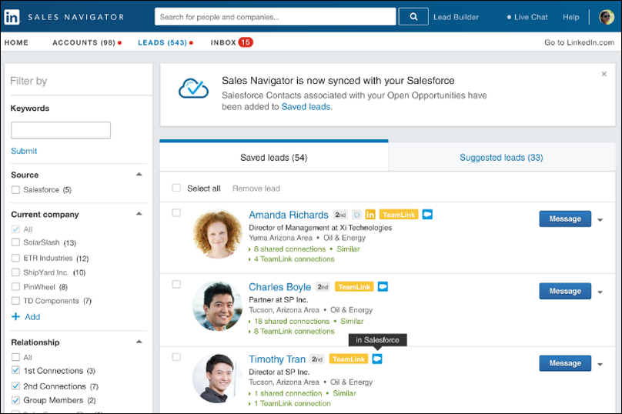Open Timothy Tran's profile photo
Screen dimensions: 622x414
point(217,378)
